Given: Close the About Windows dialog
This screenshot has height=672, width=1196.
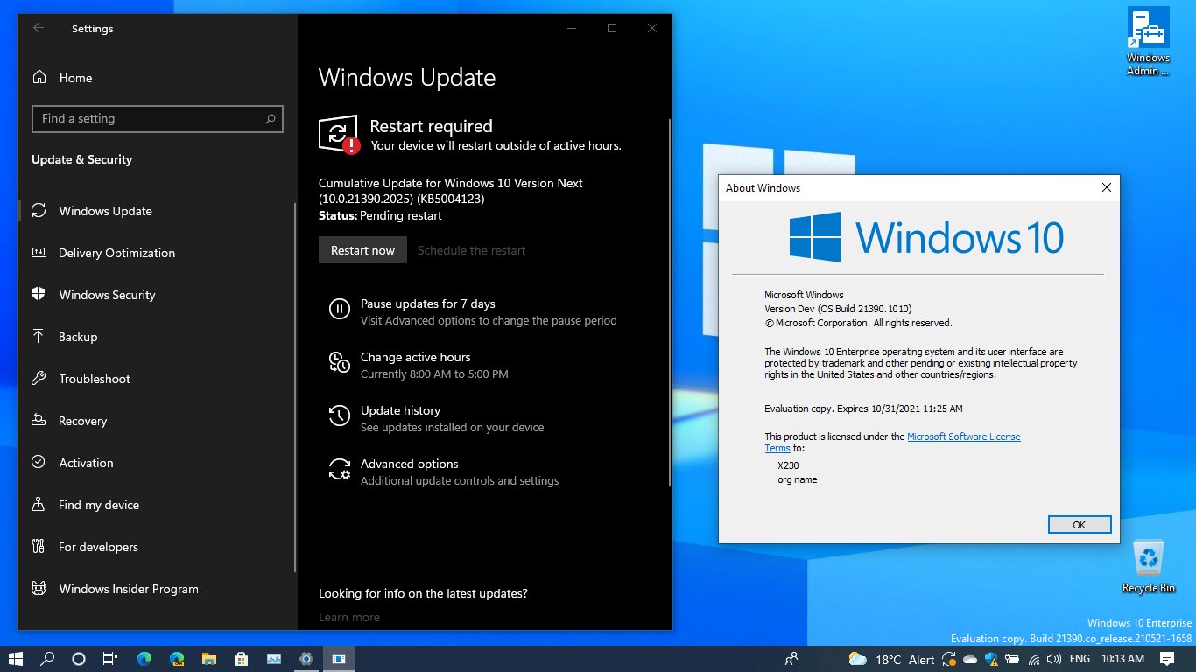Looking at the screenshot, I should 1107,187.
